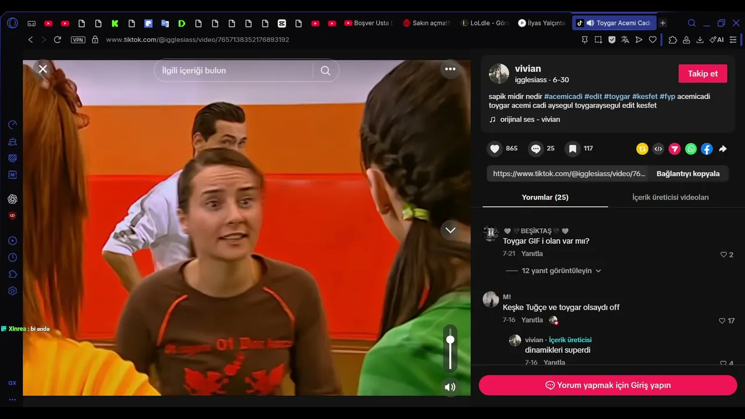The width and height of the screenshot is (745, 419).
Task: Open the #acemicadi hashtag link
Action: pyautogui.click(x=563, y=97)
